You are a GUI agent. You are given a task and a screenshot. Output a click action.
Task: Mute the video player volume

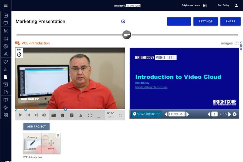[44, 115]
